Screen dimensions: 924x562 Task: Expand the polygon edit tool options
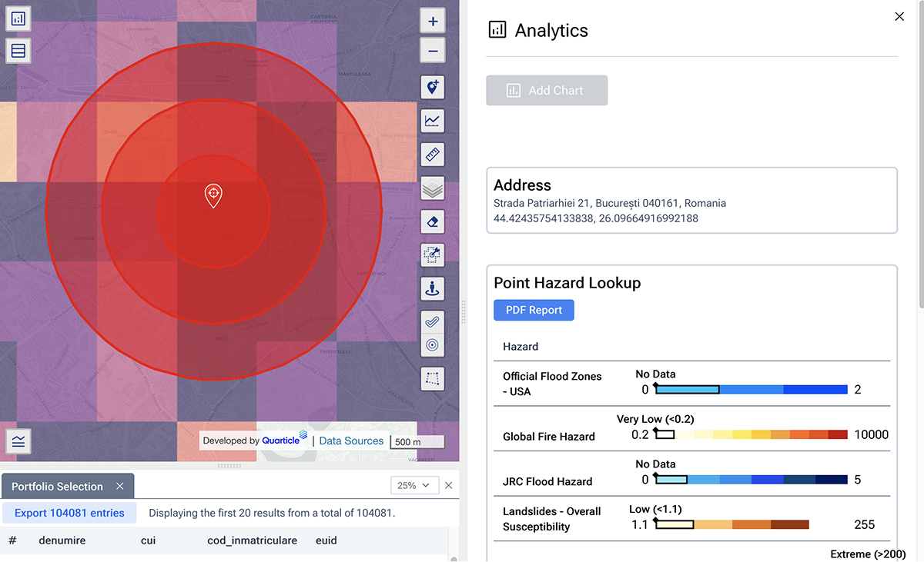(432, 254)
